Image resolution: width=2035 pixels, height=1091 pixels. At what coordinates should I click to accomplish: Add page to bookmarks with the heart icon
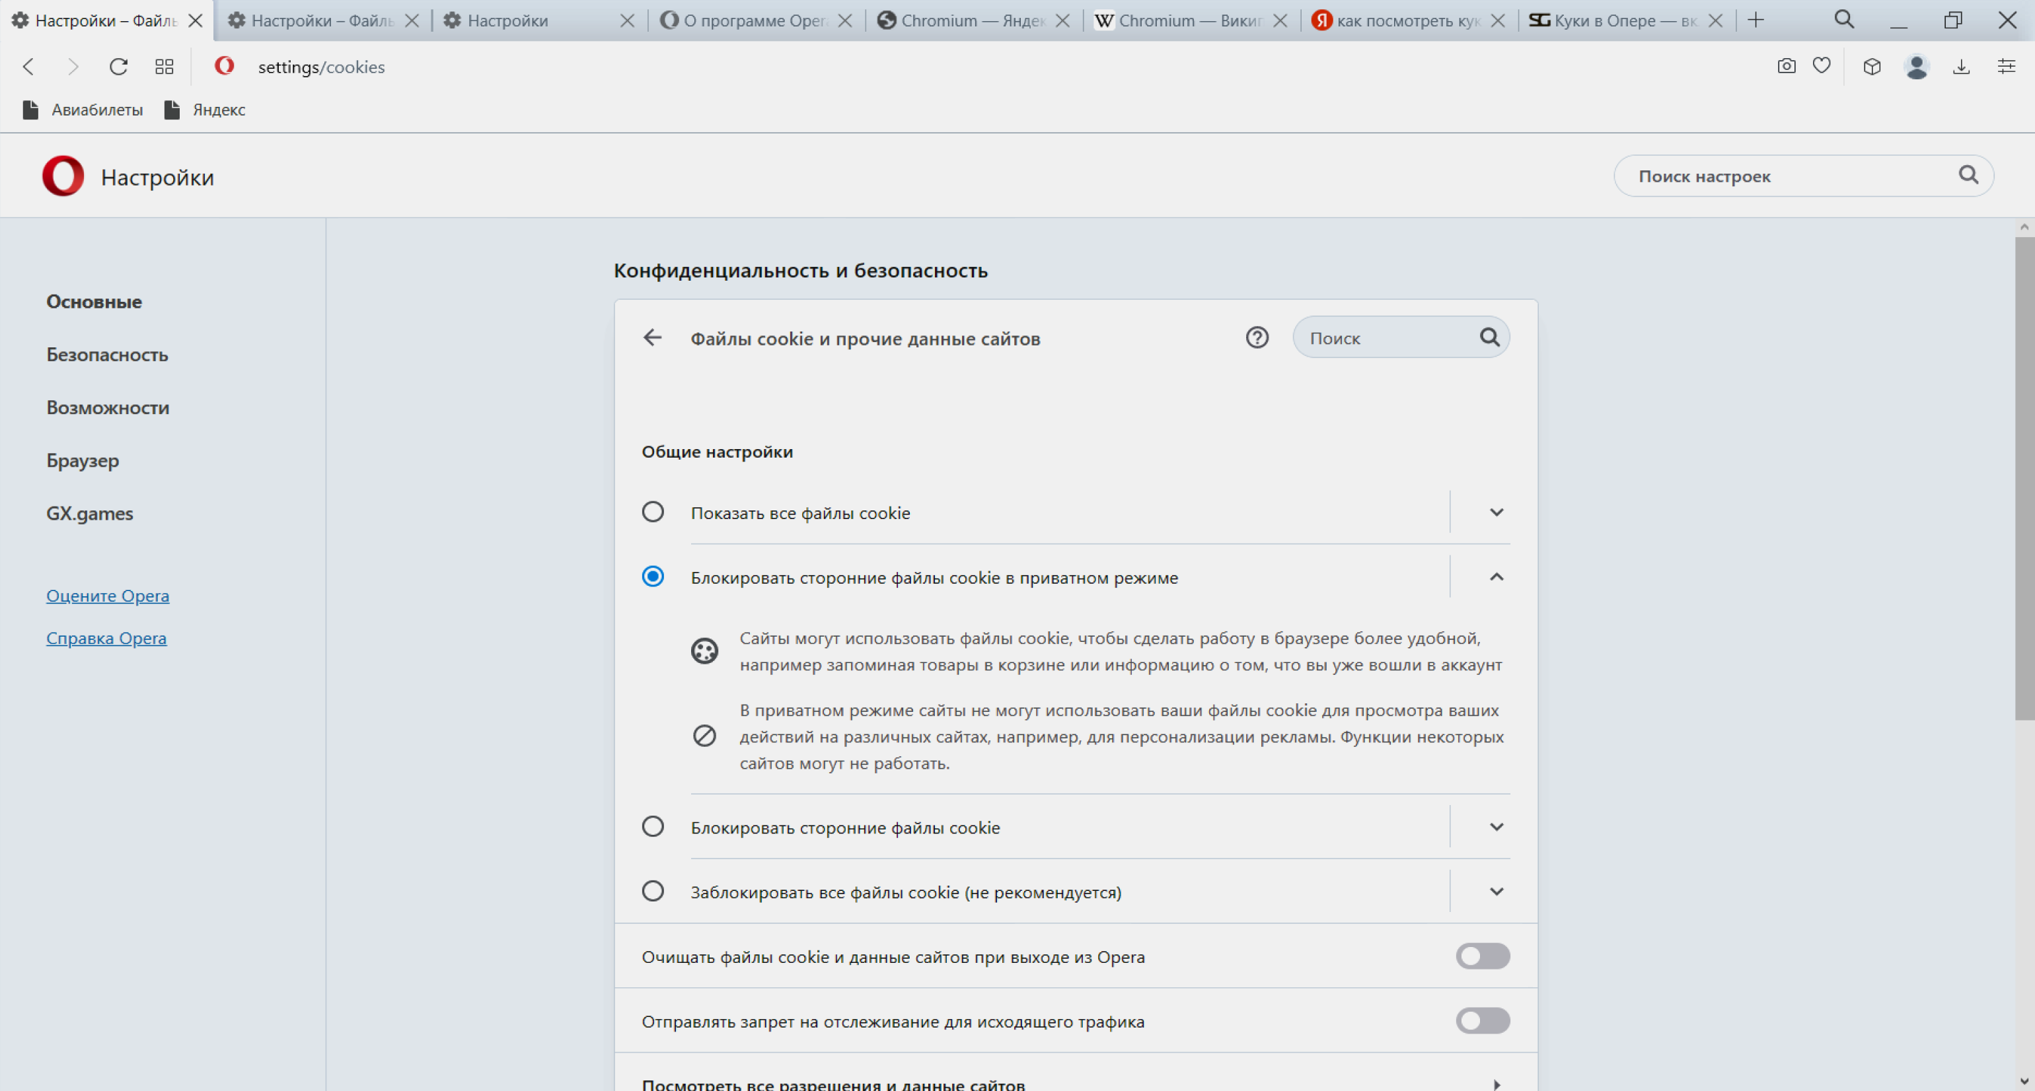pyautogui.click(x=1822, y=66)
